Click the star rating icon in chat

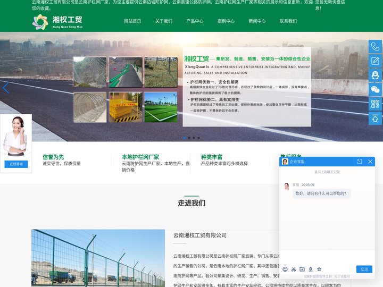(x=319, y=269)
